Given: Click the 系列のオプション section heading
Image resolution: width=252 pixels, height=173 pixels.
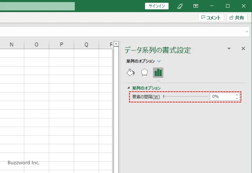Looking at the screenshot, I should pos(146,88).
